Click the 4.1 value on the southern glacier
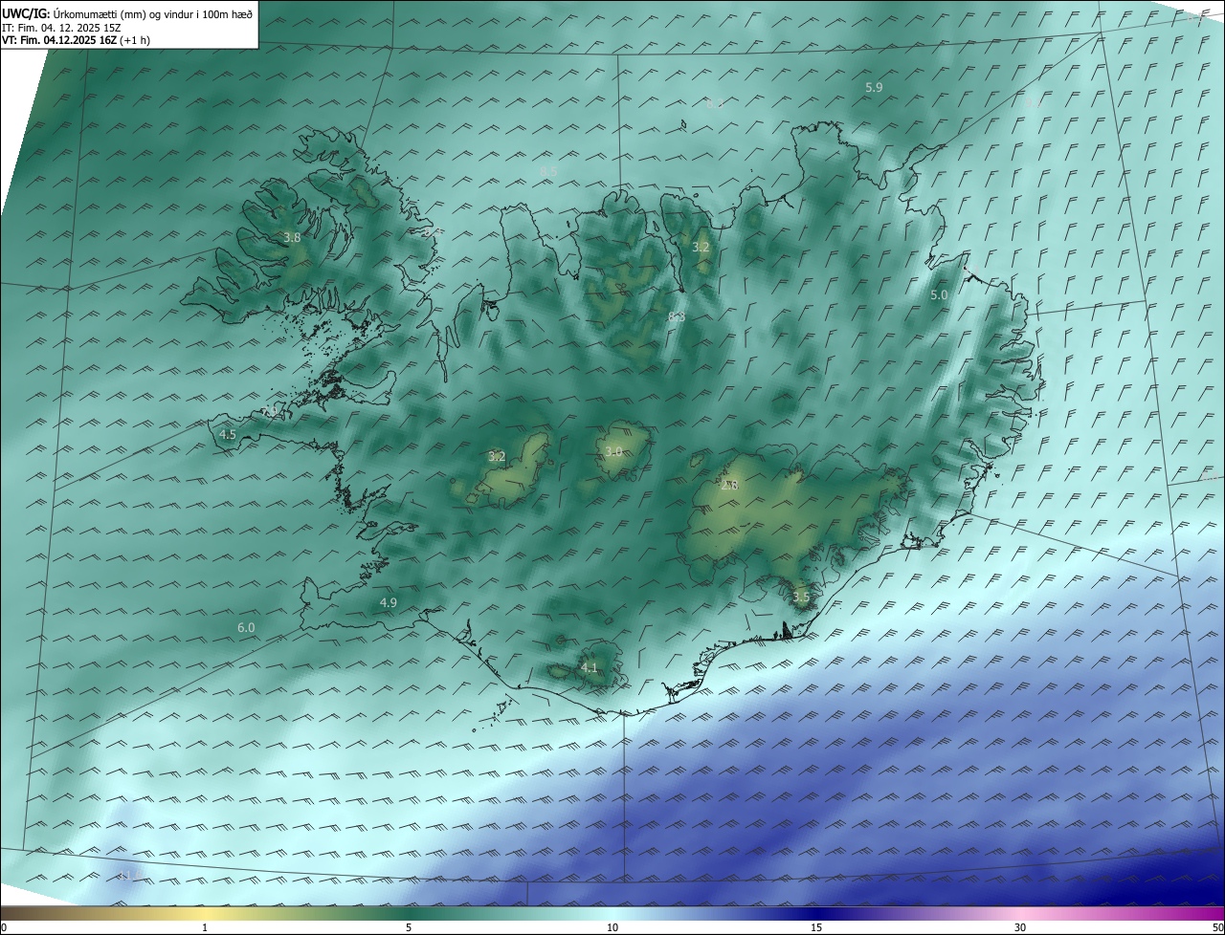 pyautogui.click(x=589, y=667)
